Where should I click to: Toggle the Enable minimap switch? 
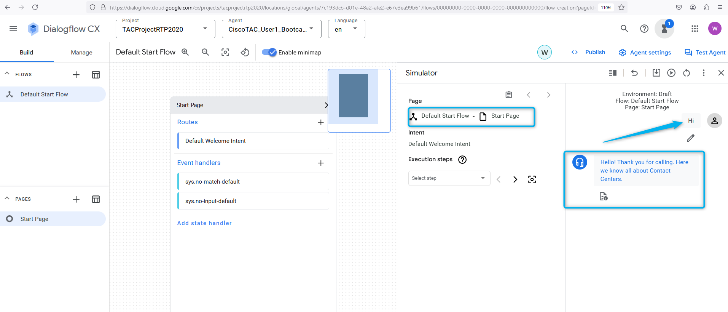[x=269, y=52]
